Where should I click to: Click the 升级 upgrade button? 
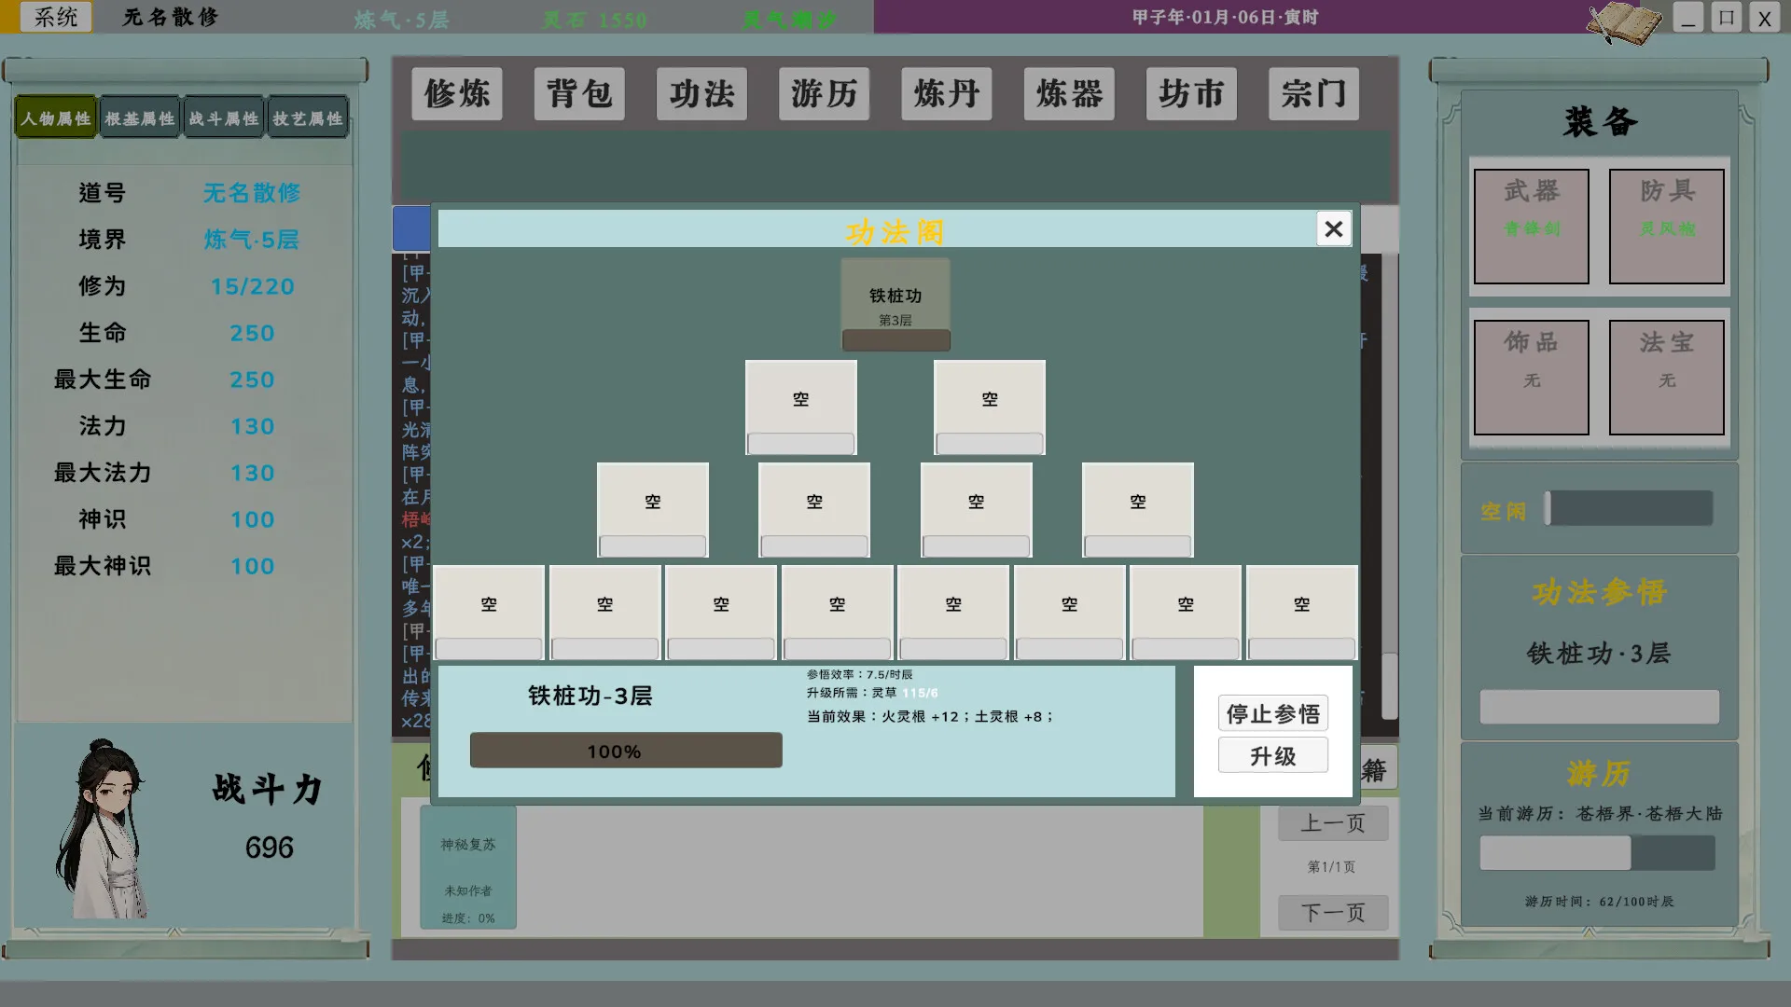coord(1272,756)
